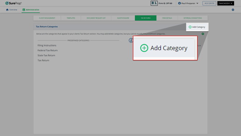Click the Firm ID: SPT-80 text
Viewport: 241px width, 136px height.
tap(165, 3)
